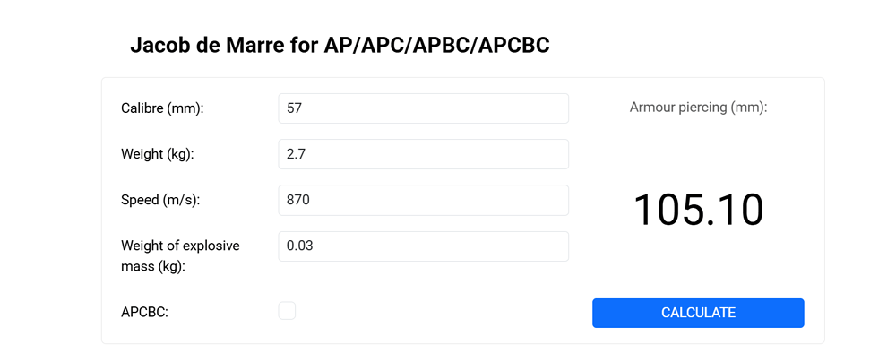The image size is (896, 362).
Task: Enable the APCBC shell option box
Action: [287, 311]
